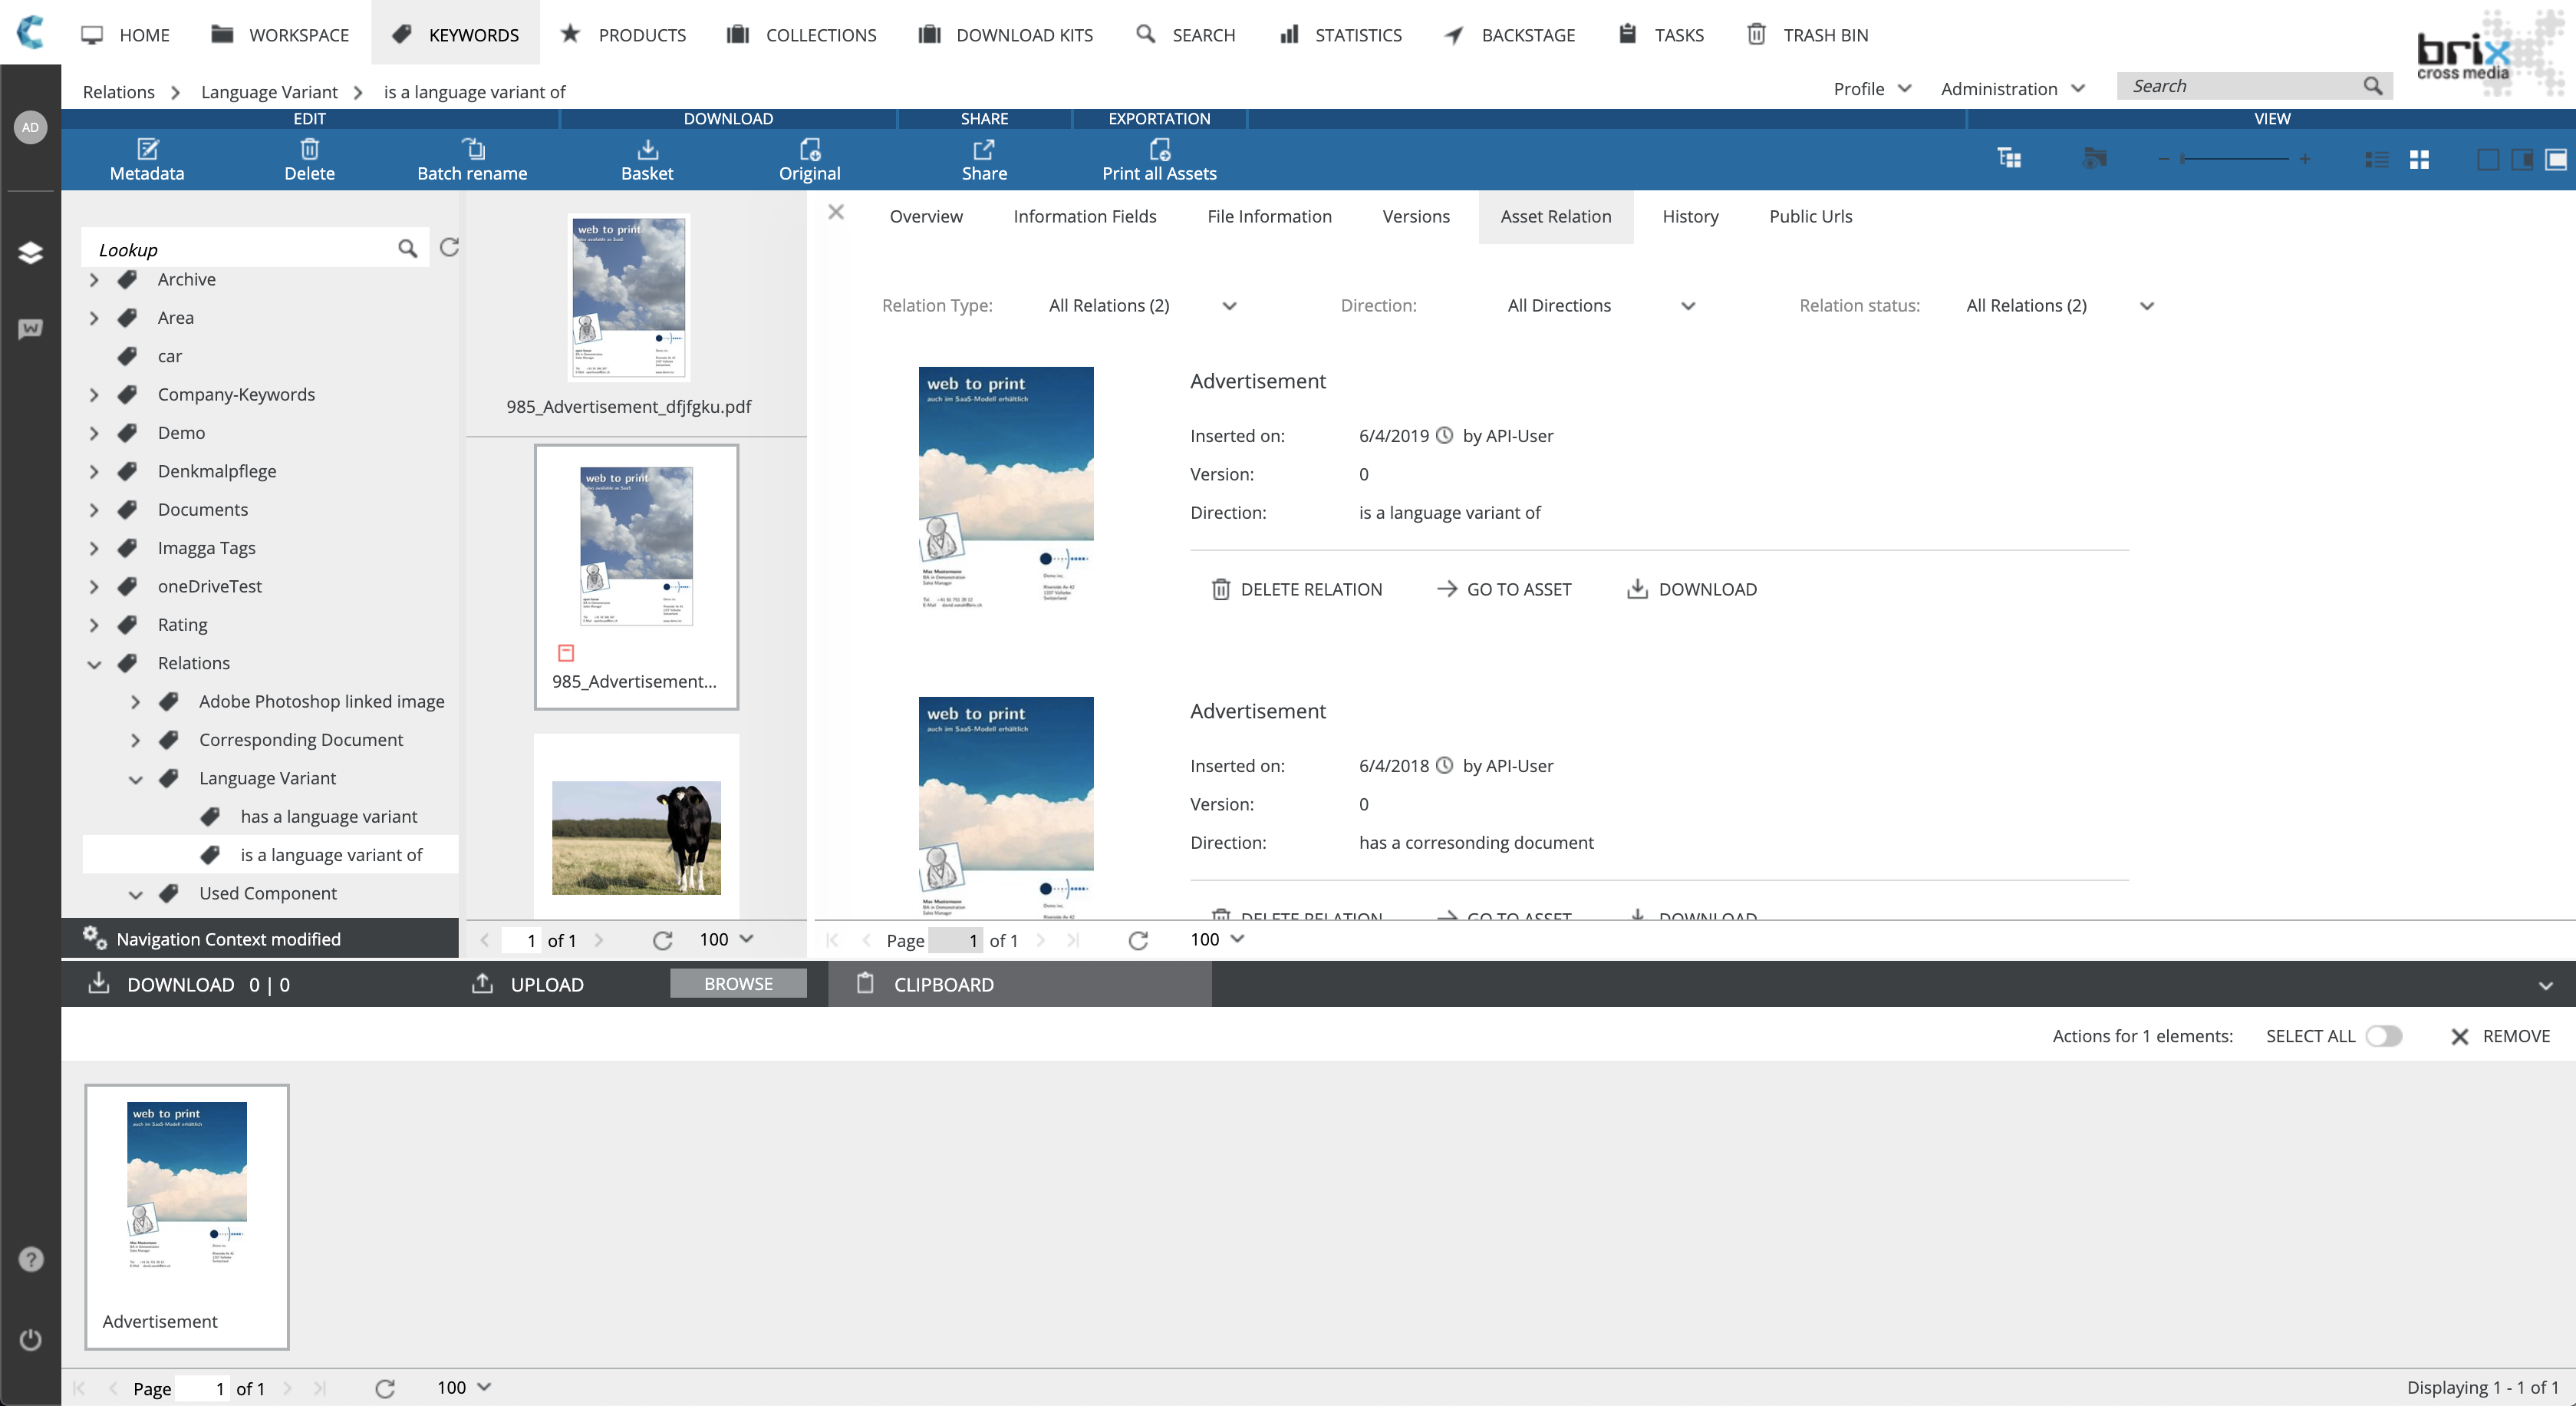
Task: Click DELETE RELATION for first Advertisement
Action: pyautogui.click(x=1297, y=589)
